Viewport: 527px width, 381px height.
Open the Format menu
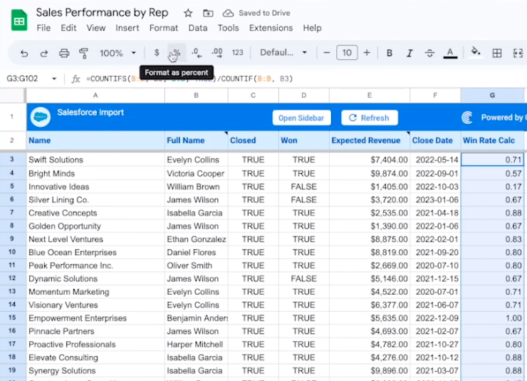pyautogui.click(x=164, y=28)
